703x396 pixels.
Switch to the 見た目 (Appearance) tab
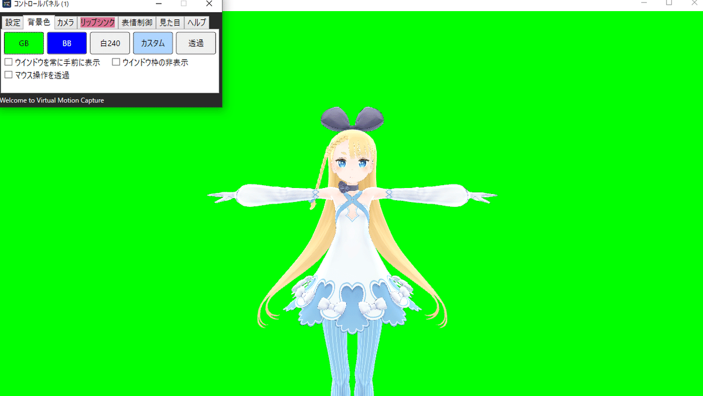coord(169,22)
